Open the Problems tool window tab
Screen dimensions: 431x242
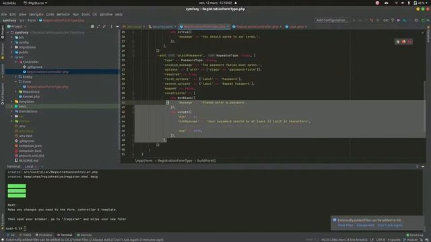44,235
